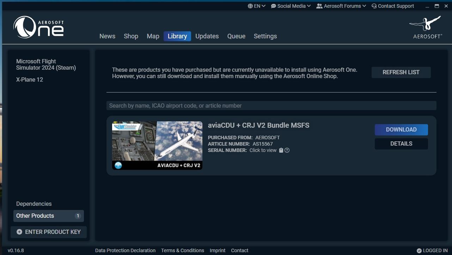Copy serial number with clipboard icon
Screen dimensions: 452x255
click(281, 151)
